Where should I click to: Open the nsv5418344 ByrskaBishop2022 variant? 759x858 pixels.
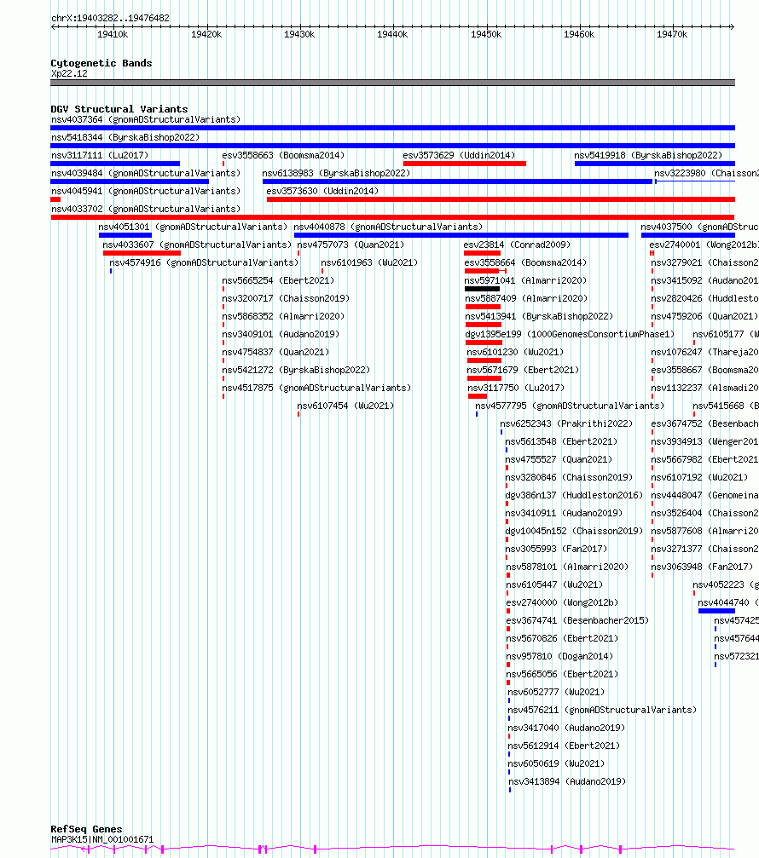(125, 137)
